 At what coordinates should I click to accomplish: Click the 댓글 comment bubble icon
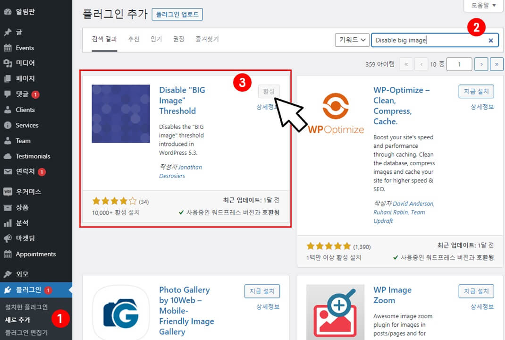point(8,94)
